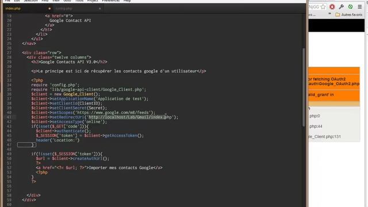Click the highlighted localhost redirect URL

click(127, 117)
